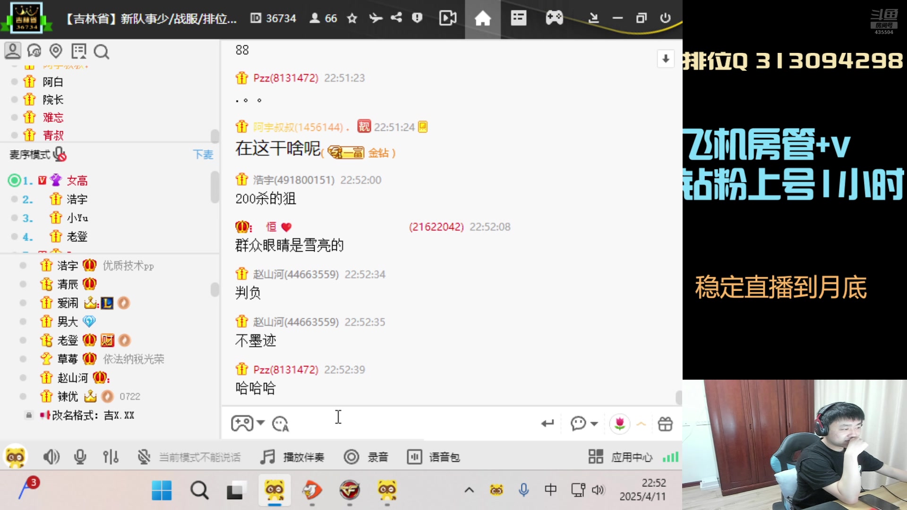The image size is (907, 510).
Task: Search members with magnifier icon
Action: [101, 51]
